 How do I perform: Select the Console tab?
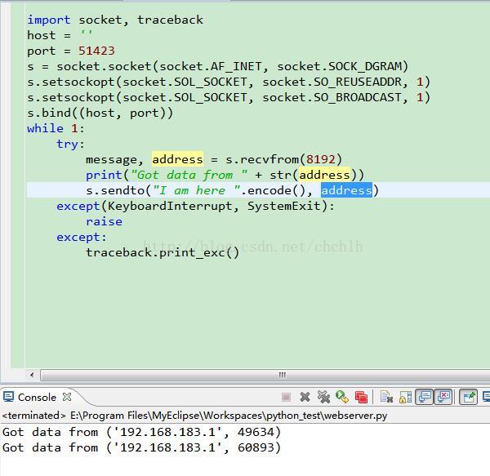[x=37, y=398]
